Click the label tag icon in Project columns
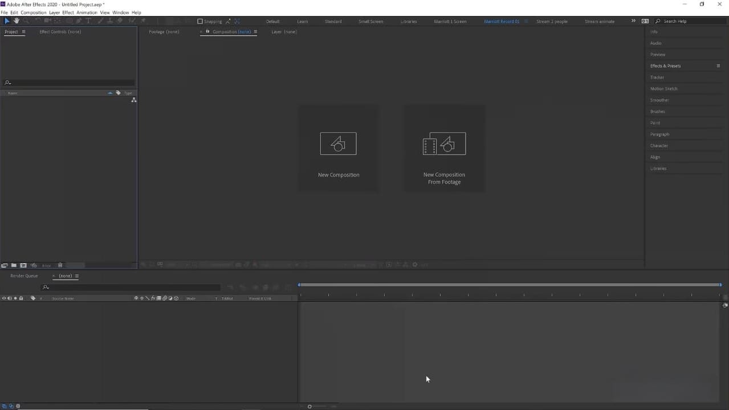Viewport: 729px width, 410px height. click(118, 93)
